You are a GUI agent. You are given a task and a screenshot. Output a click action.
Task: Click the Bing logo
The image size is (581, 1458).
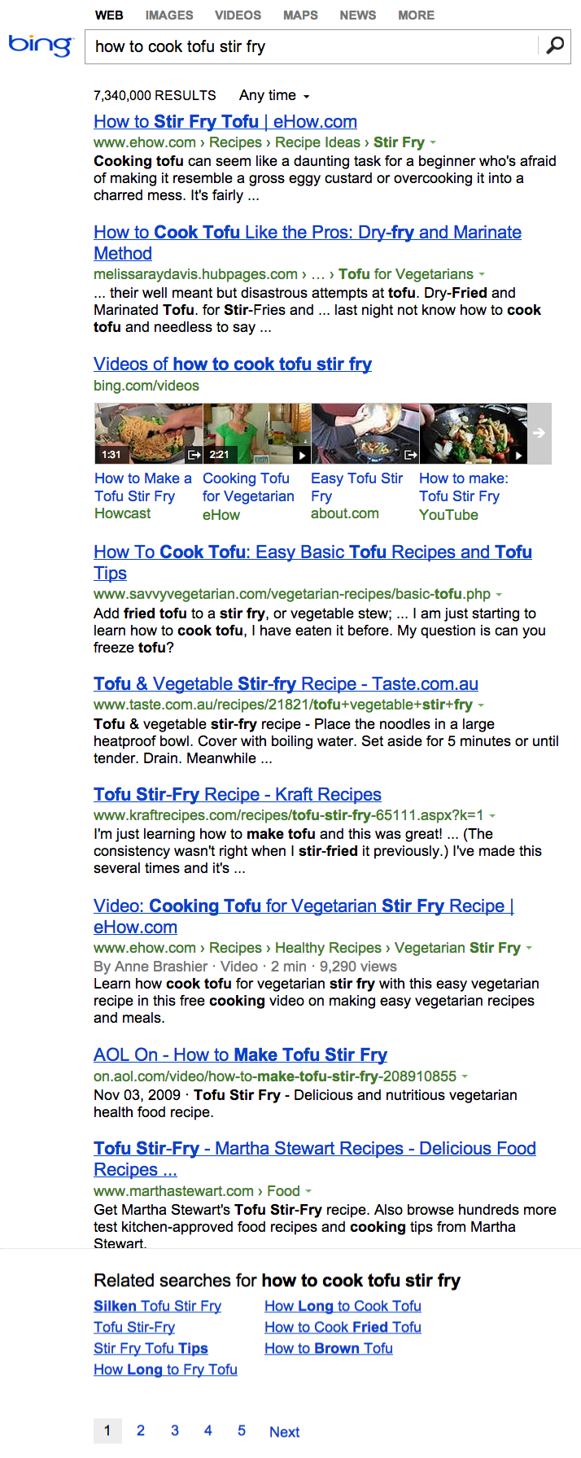point(40,45)
